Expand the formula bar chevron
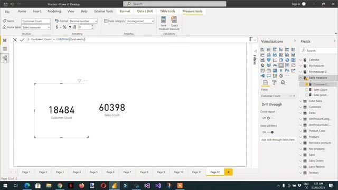 255,40
